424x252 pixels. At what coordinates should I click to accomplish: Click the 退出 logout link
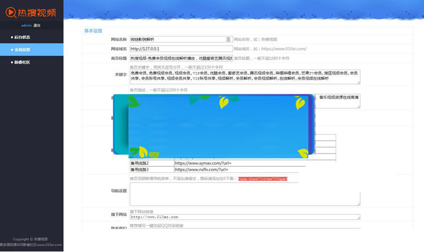(x=37, y=25)
